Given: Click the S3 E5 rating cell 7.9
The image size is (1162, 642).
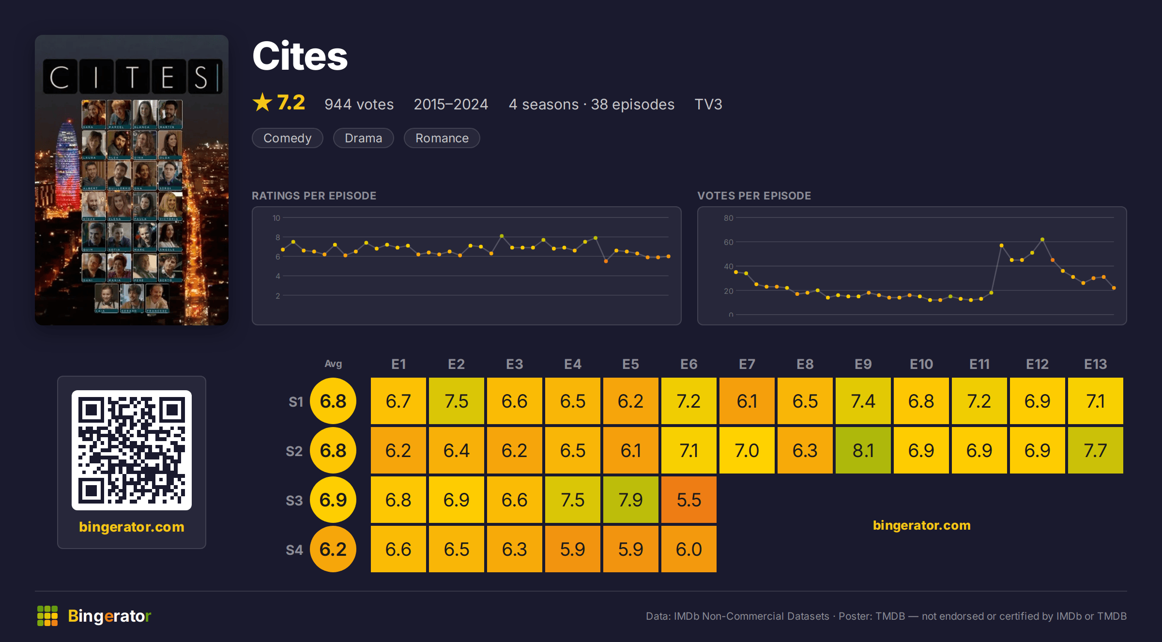Looking at the screenshot, I should [x=631, y=500].
